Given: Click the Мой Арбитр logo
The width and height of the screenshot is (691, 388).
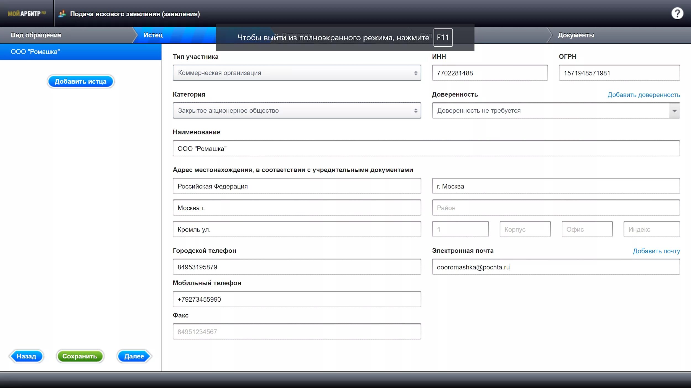Looking at the screenshot, I should click(x=26, y=13).
